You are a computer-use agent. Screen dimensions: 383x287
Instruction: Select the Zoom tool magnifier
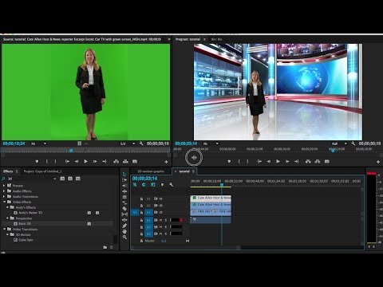click(124, 237)
